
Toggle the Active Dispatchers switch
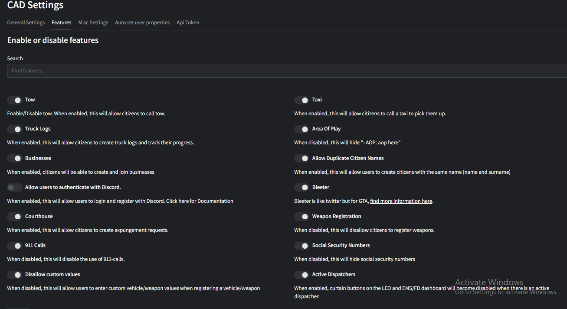[302, 275]
